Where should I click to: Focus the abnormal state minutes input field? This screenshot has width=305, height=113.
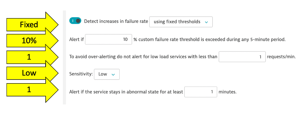click(201, 92)
